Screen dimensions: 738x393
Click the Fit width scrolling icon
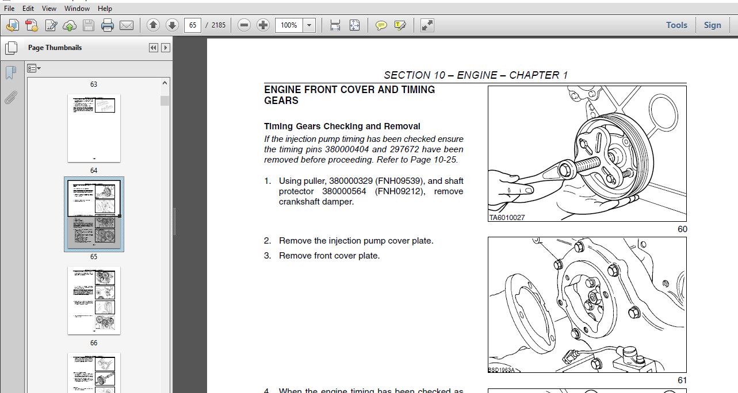335,25
